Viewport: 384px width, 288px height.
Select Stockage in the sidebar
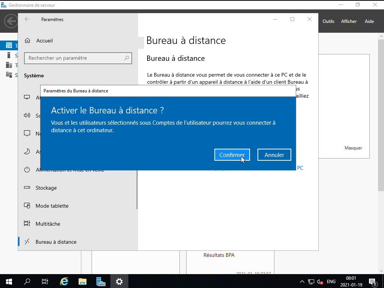point(46,188)
